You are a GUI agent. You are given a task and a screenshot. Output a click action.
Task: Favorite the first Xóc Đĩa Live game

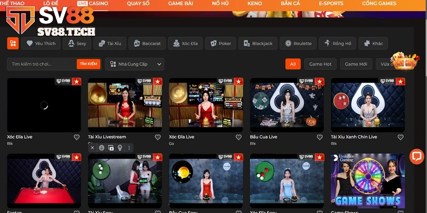[76, 137]
